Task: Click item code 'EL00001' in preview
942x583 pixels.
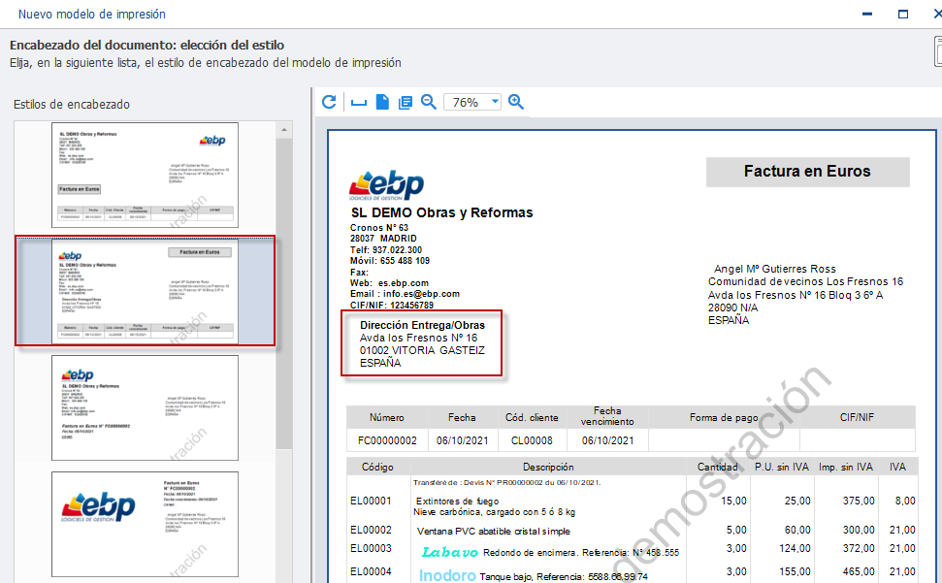Action: point(371,501)
